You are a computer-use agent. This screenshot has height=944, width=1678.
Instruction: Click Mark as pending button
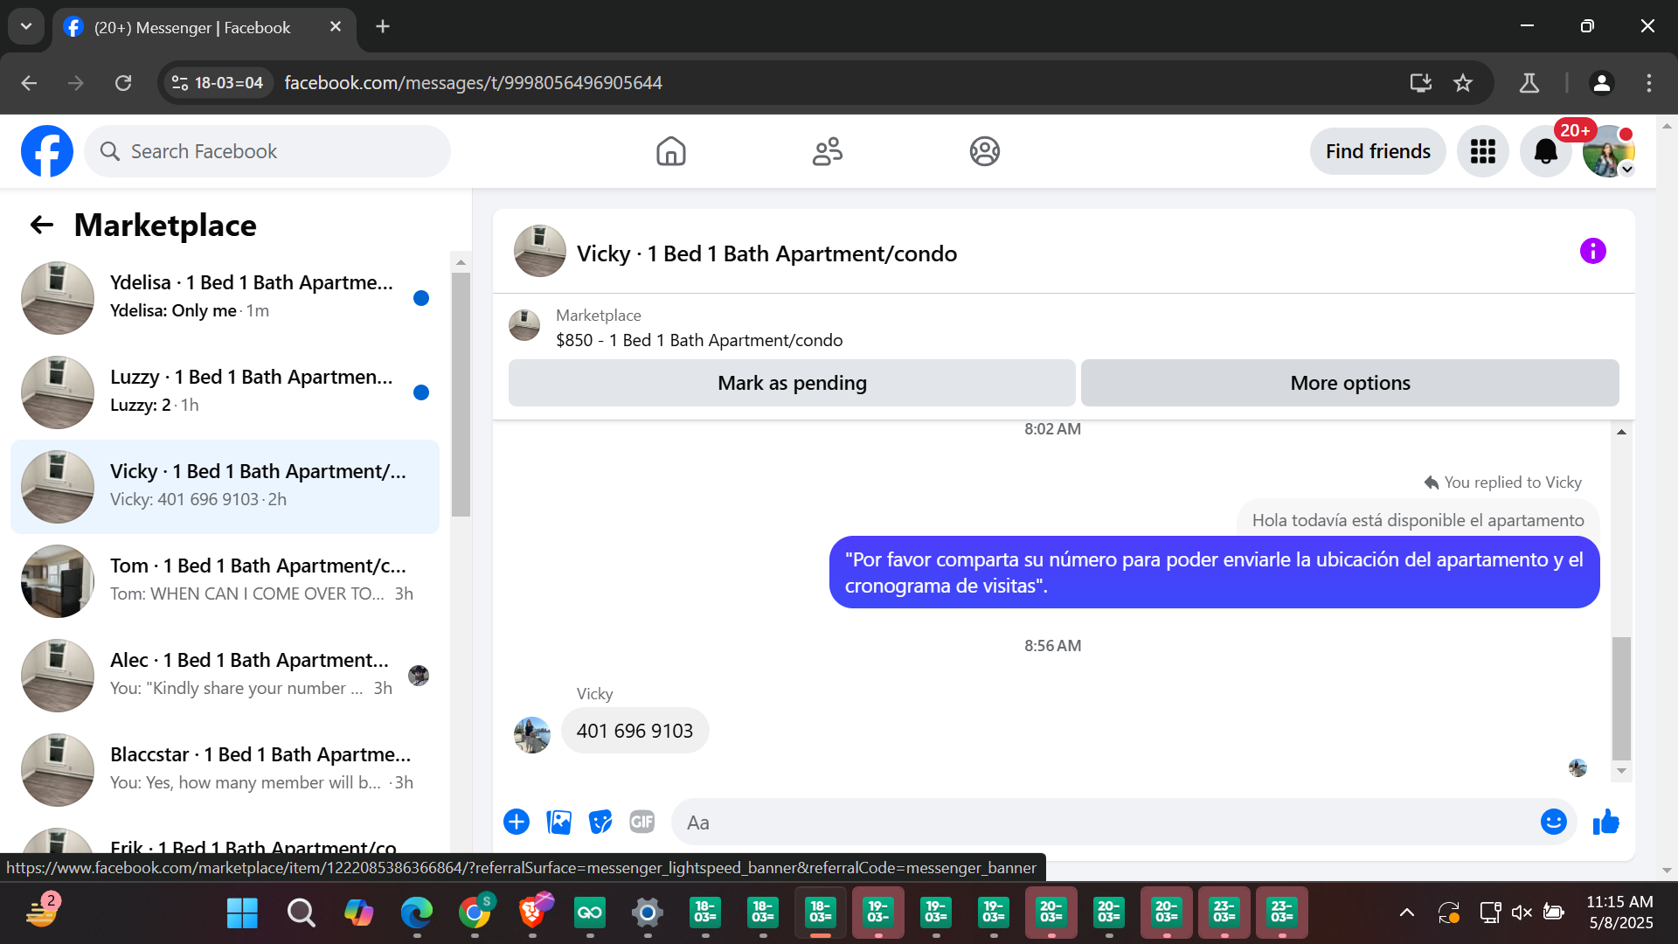pyautogui.click(x=792, y=383)
